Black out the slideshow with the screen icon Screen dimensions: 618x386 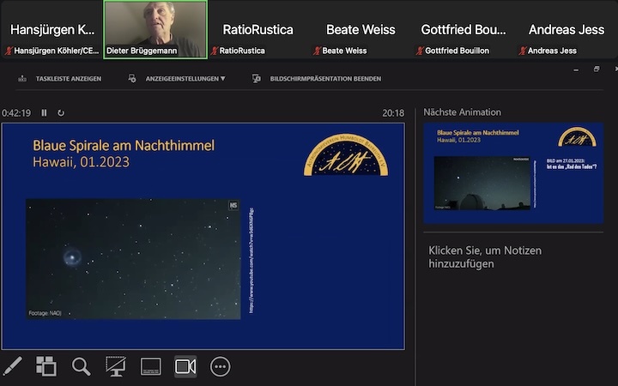116,366
